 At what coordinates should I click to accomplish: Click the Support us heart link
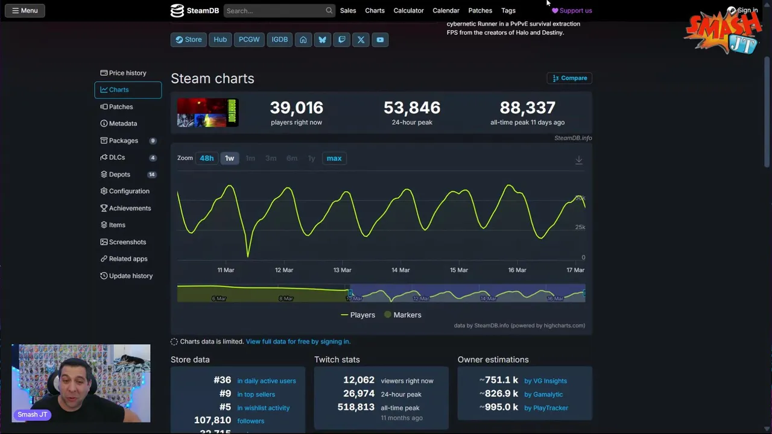pos(572,10)
